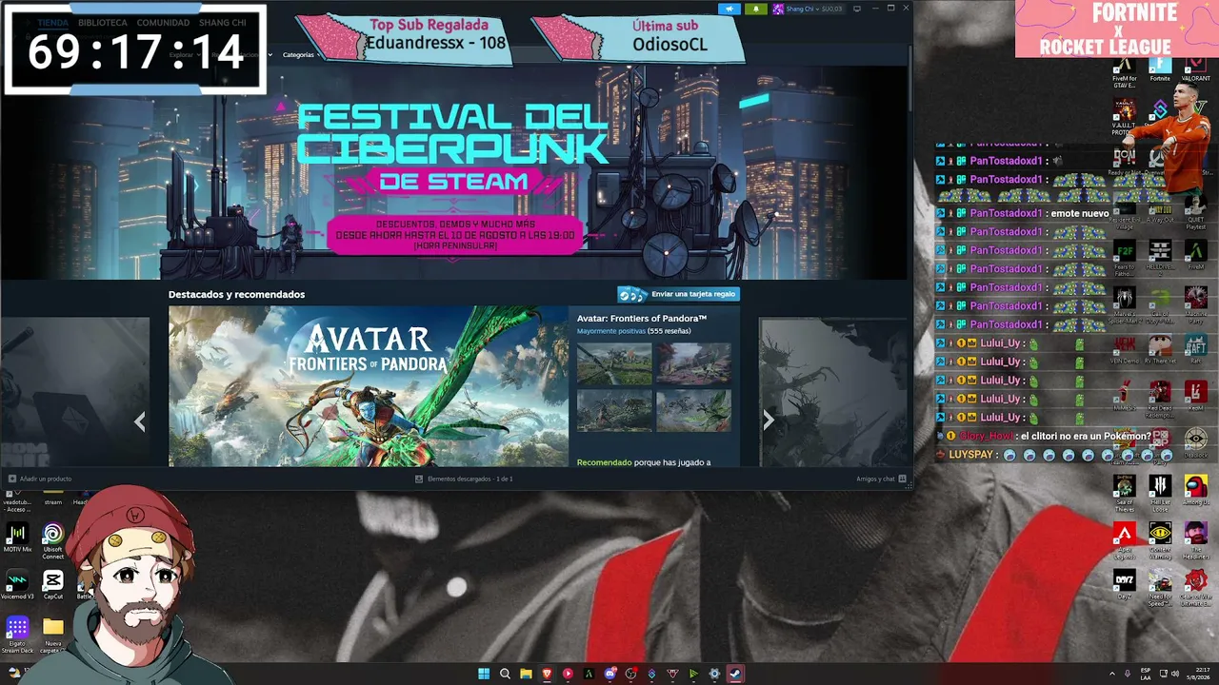The width and height of the screenshot is (1219, 685).
Task: Launch the Fortnite desktop shortcut
Action: 1160,69
